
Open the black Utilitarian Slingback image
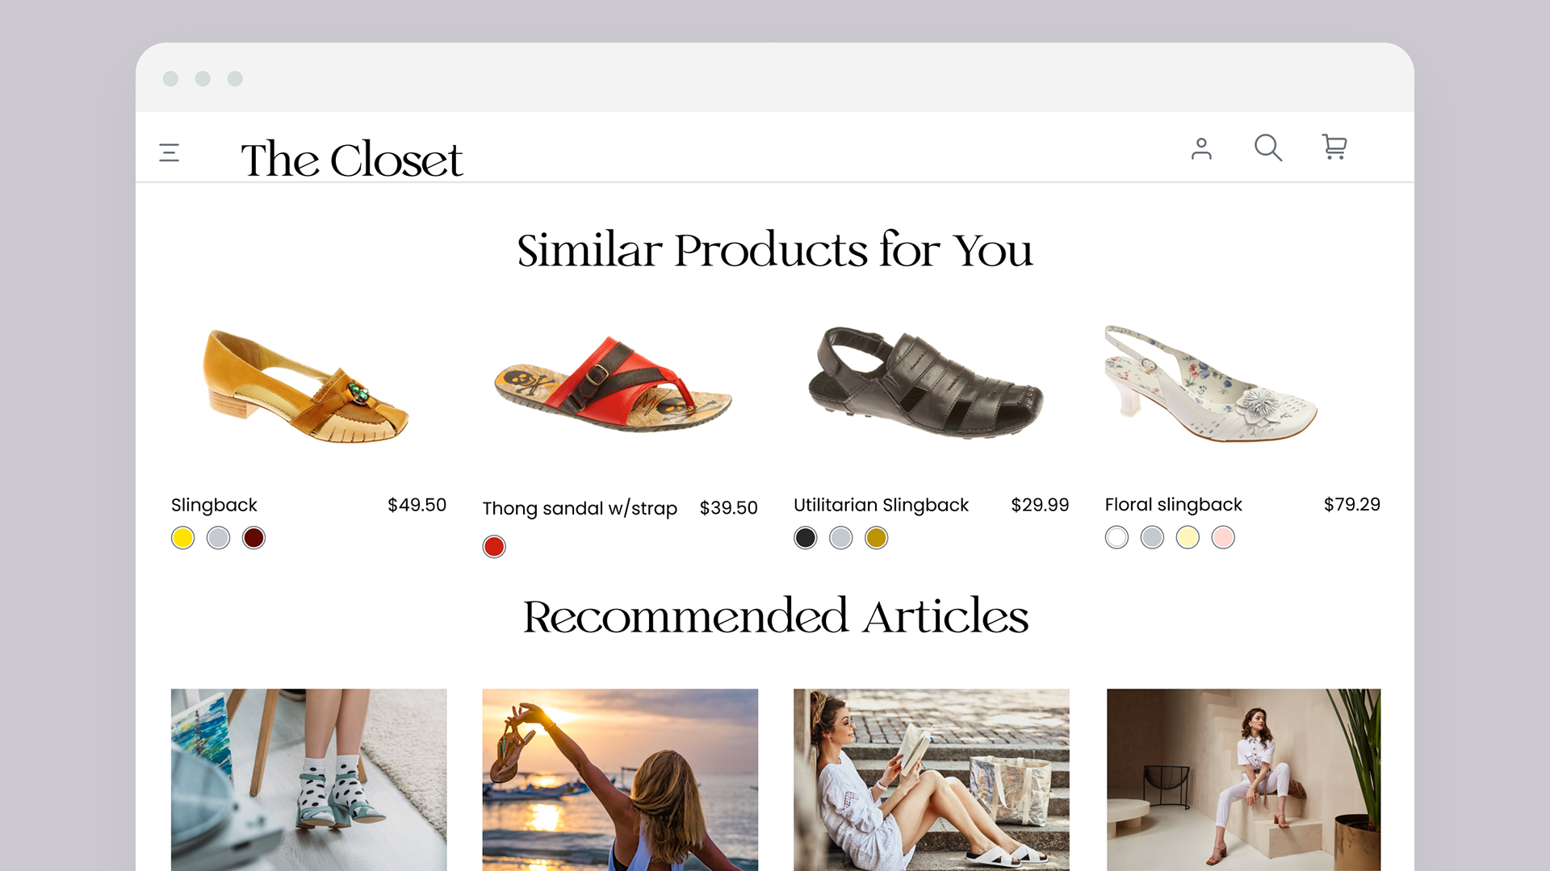(926, 382)
